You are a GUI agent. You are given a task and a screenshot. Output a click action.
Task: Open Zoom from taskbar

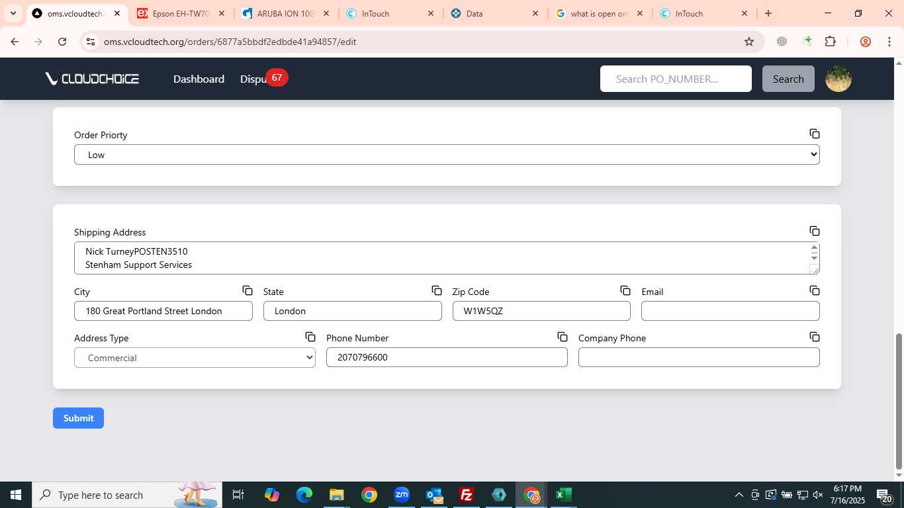[x=402, y=495]
